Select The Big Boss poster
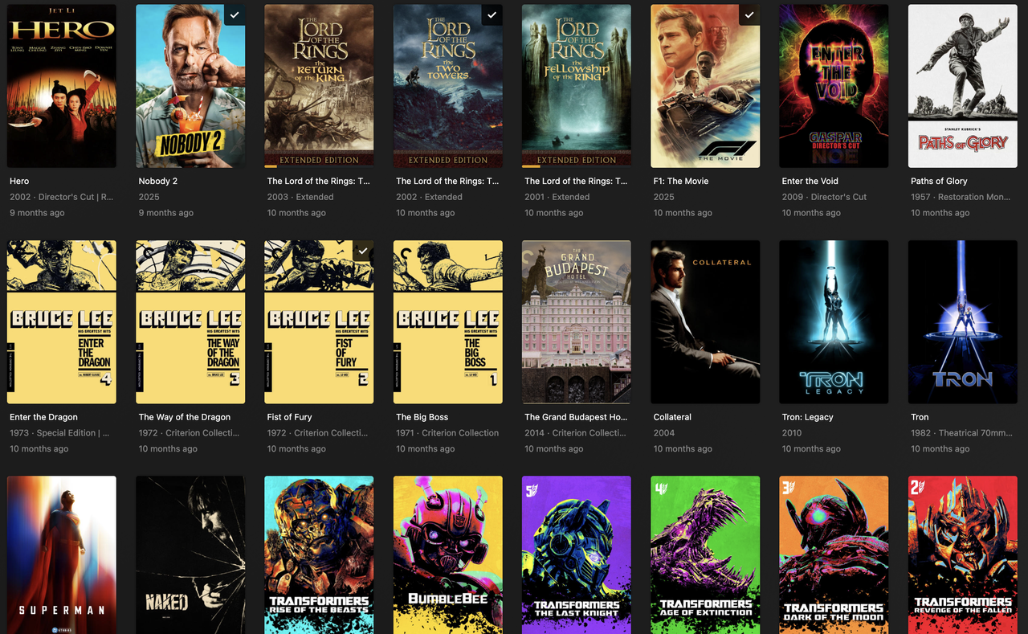 448,322
